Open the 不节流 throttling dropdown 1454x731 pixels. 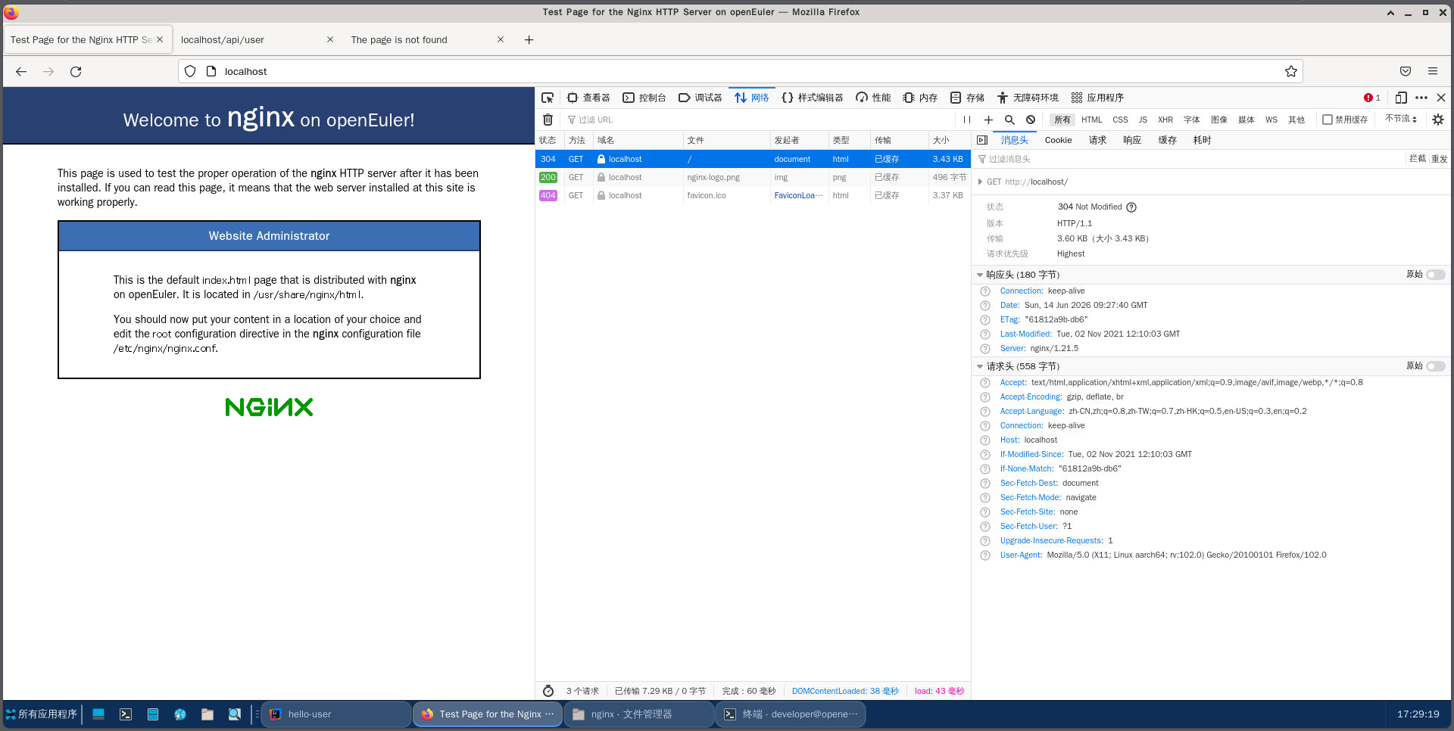1401,119
